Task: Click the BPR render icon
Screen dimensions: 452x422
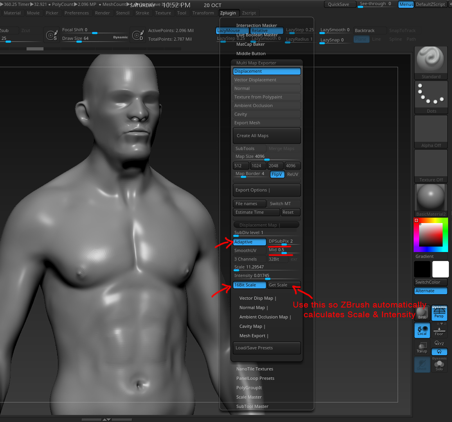Action: [422, 313]
